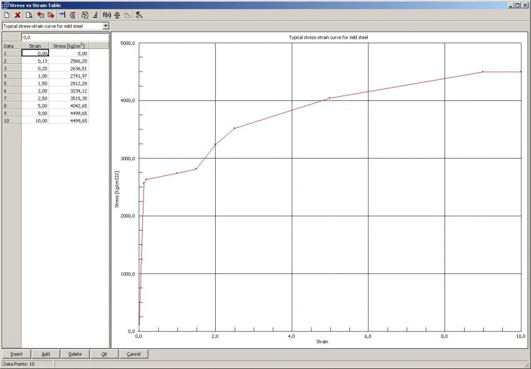The image size is (531, 369).
Task: Click the export data red-arrow icon
Action: (51, 15)
